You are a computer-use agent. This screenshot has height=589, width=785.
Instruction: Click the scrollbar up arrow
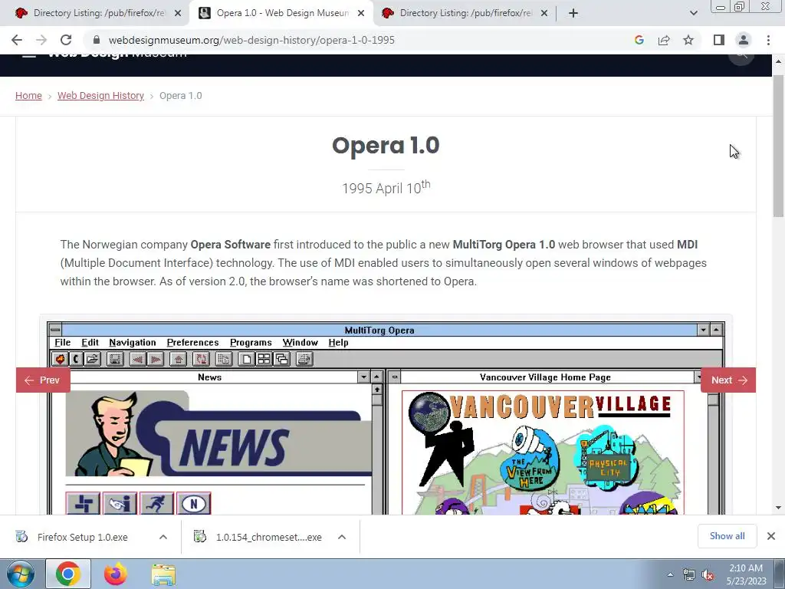coord(779,61)
